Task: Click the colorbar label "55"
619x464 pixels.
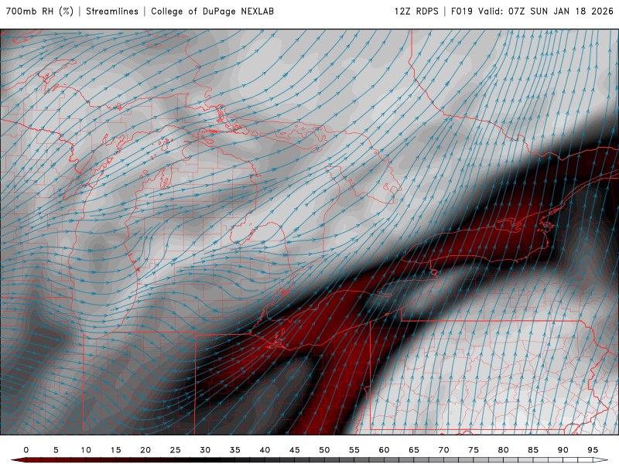Action: pos(354,450)
